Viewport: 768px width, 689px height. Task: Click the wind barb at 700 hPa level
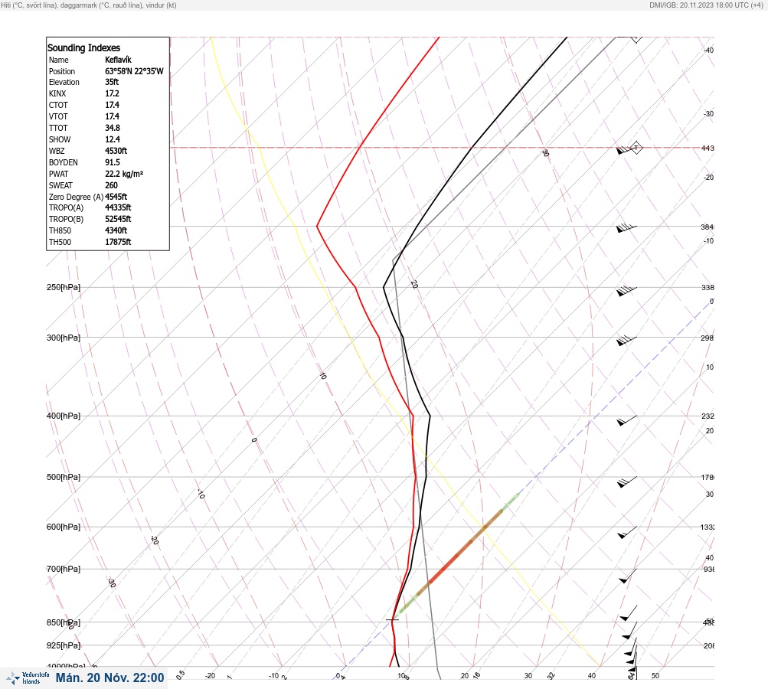click(627, 576)
